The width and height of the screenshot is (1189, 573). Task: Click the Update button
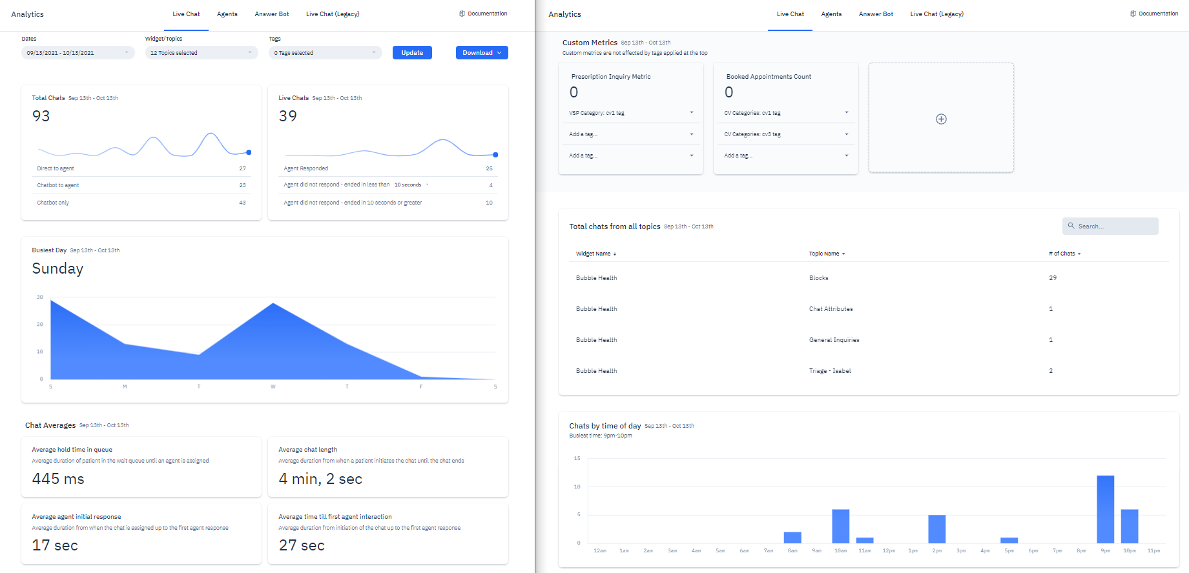[412, 53]
